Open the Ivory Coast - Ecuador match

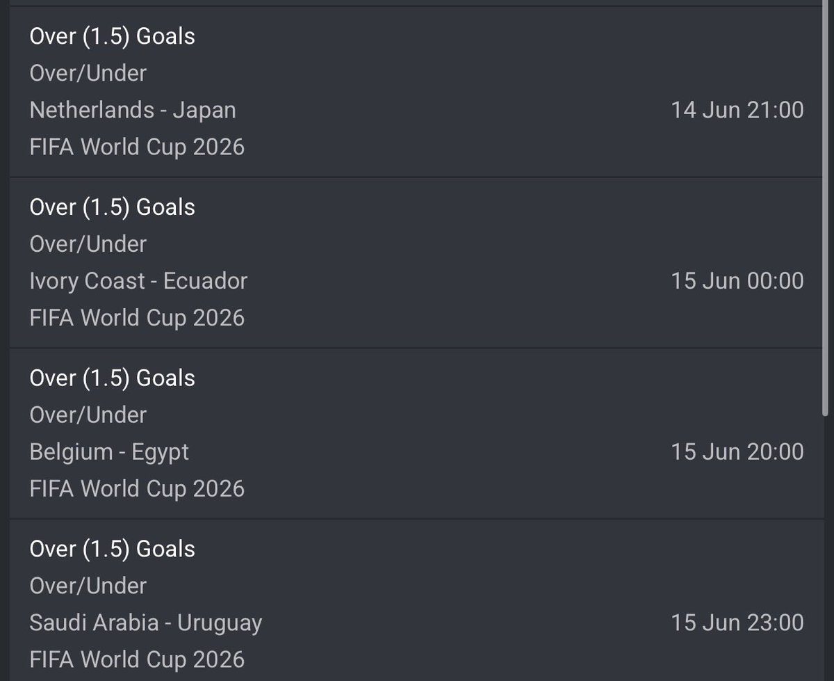tap(138, 281)
